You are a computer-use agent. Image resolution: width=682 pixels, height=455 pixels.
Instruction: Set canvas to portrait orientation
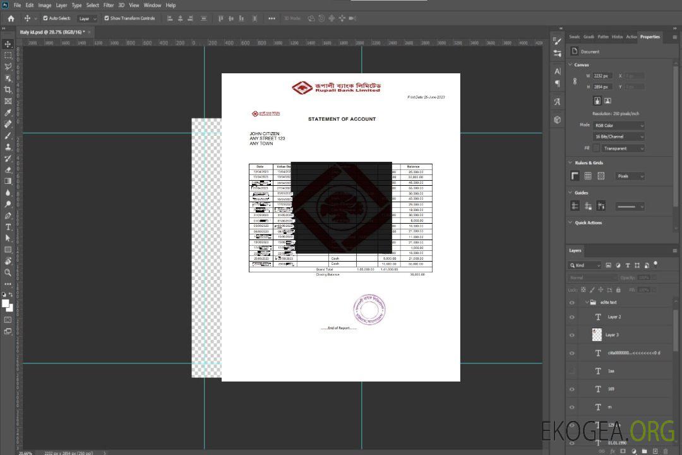(597, 101)
